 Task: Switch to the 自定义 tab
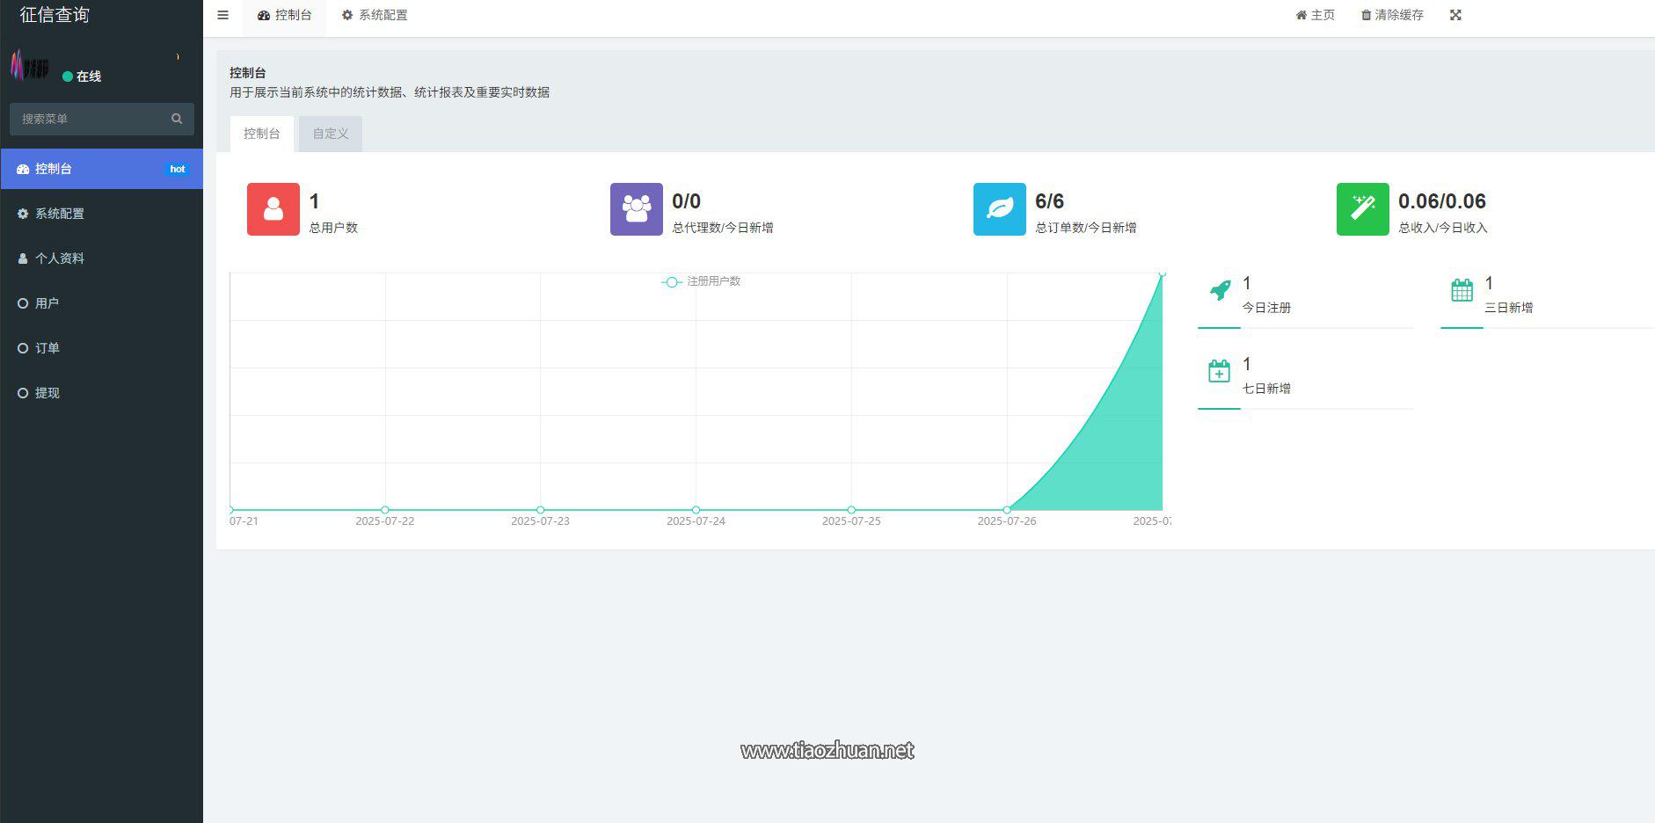(331, 134)
